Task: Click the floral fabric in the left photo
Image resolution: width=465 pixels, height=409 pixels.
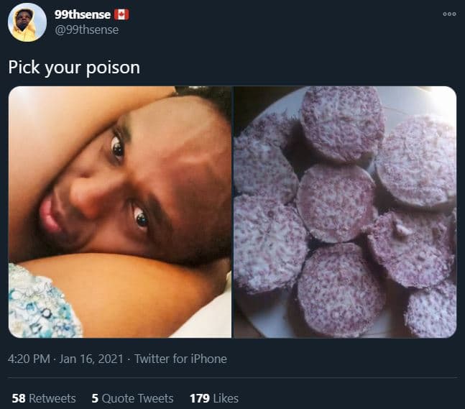Action: (x=42, y=305)
